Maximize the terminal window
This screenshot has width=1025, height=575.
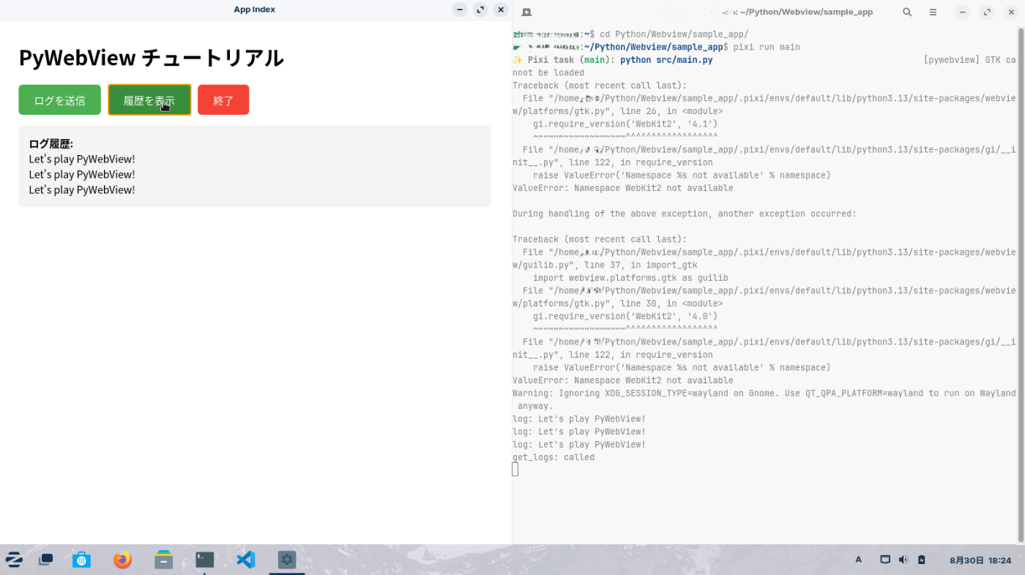[x=988, y=12]
